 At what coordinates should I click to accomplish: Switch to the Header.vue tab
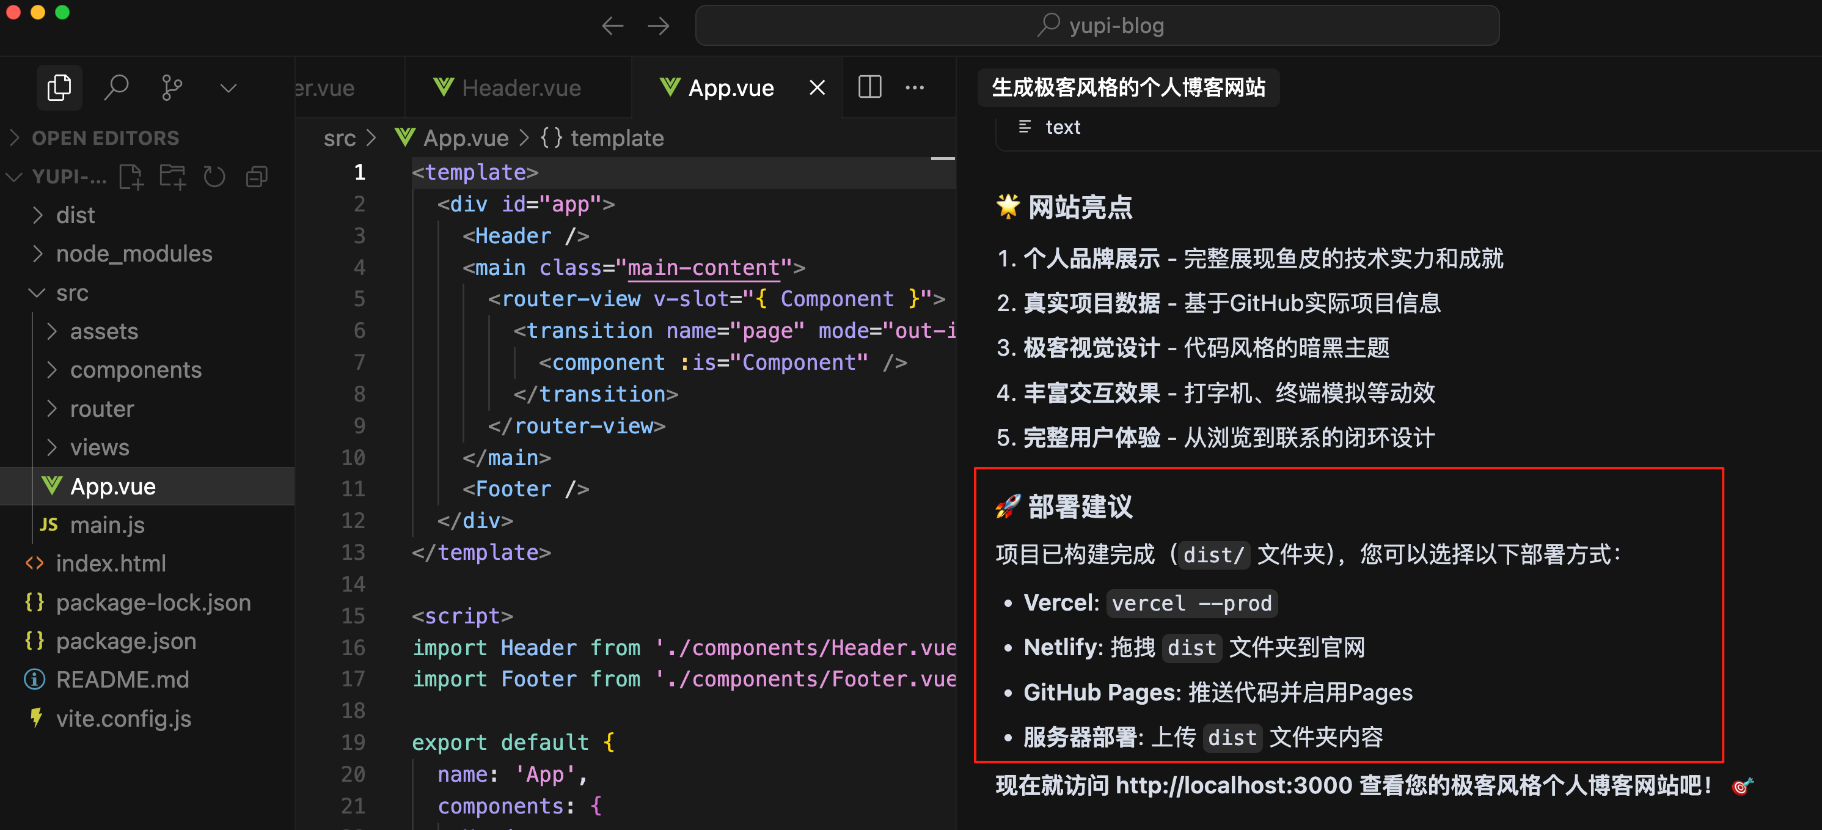click(521, 88)
